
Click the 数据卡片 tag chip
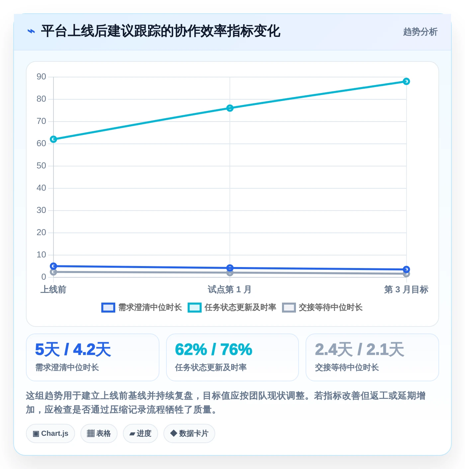[x=189, y=433]
